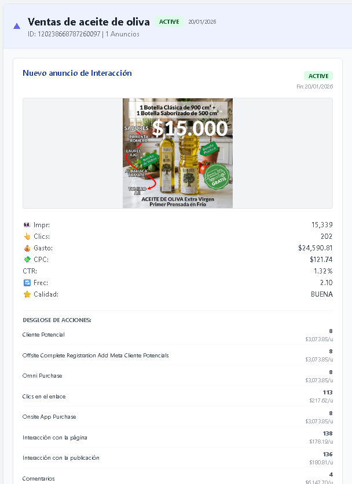Image resolution: width=352 pixels, height=484 pixels.
Task: Click the refresh arrows icon beside Frec
Action: point(26,283)
